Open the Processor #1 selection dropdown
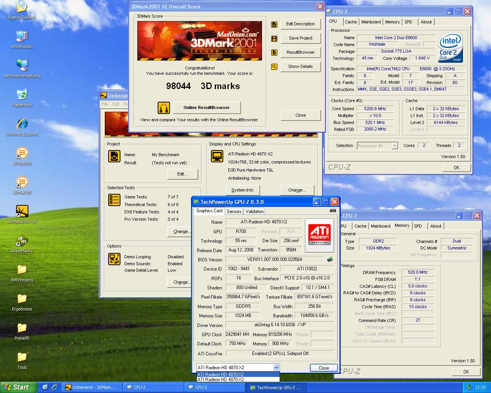The image size is (491, 393). point(395,146)
